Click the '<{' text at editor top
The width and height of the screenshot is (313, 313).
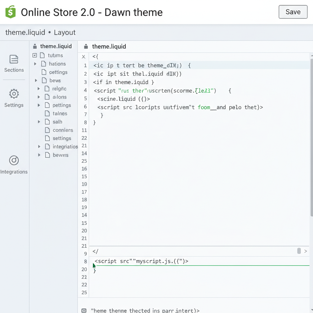[x=95, y=57]
